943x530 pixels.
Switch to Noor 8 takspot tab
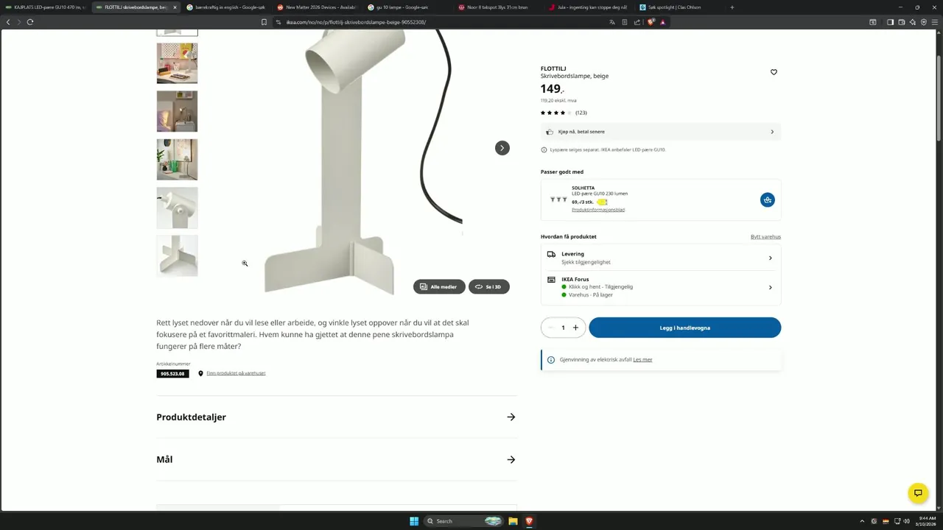(498, 7)
